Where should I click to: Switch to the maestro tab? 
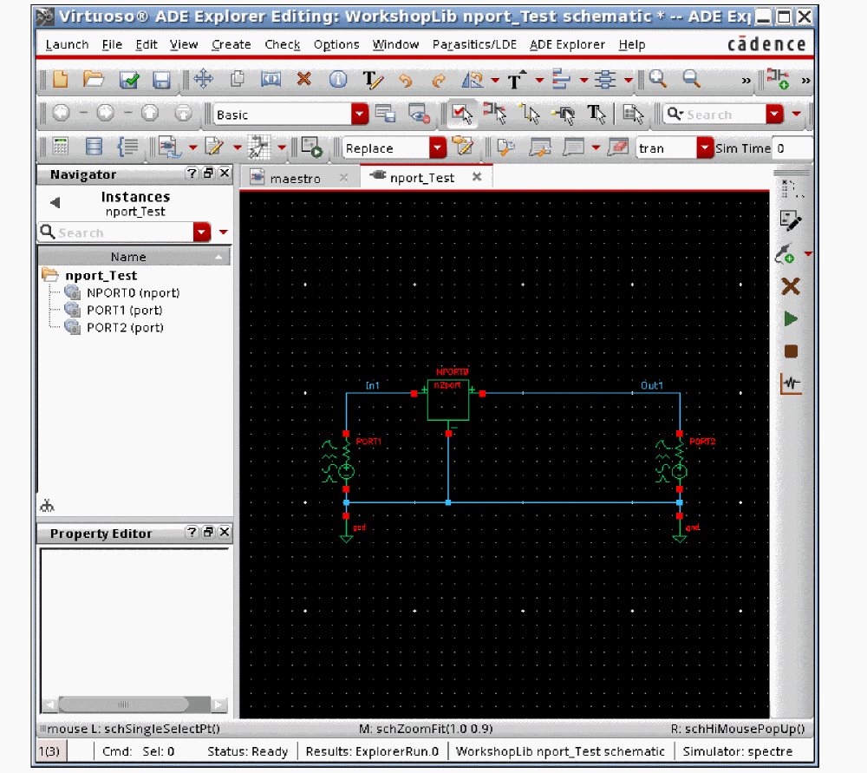point(295,178)
